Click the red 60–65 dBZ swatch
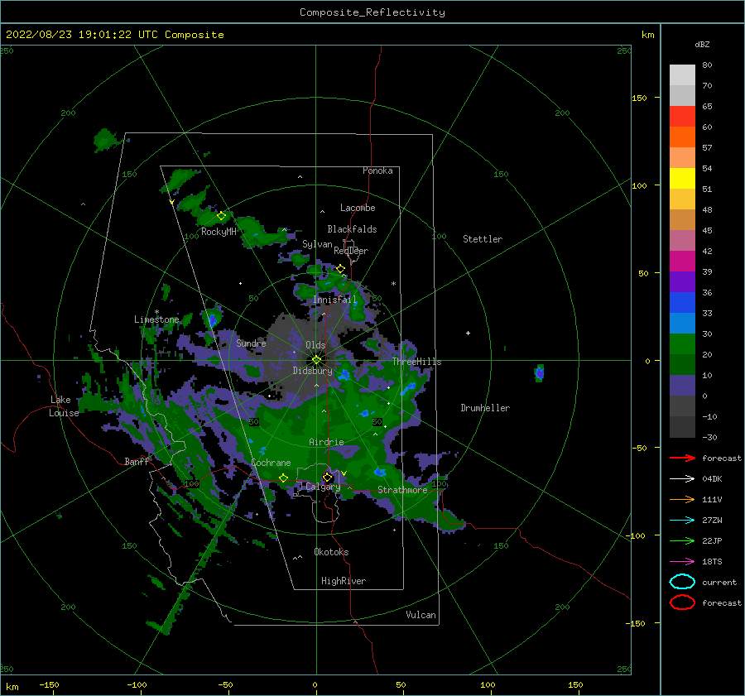745x696 pixels. (682, 117)
